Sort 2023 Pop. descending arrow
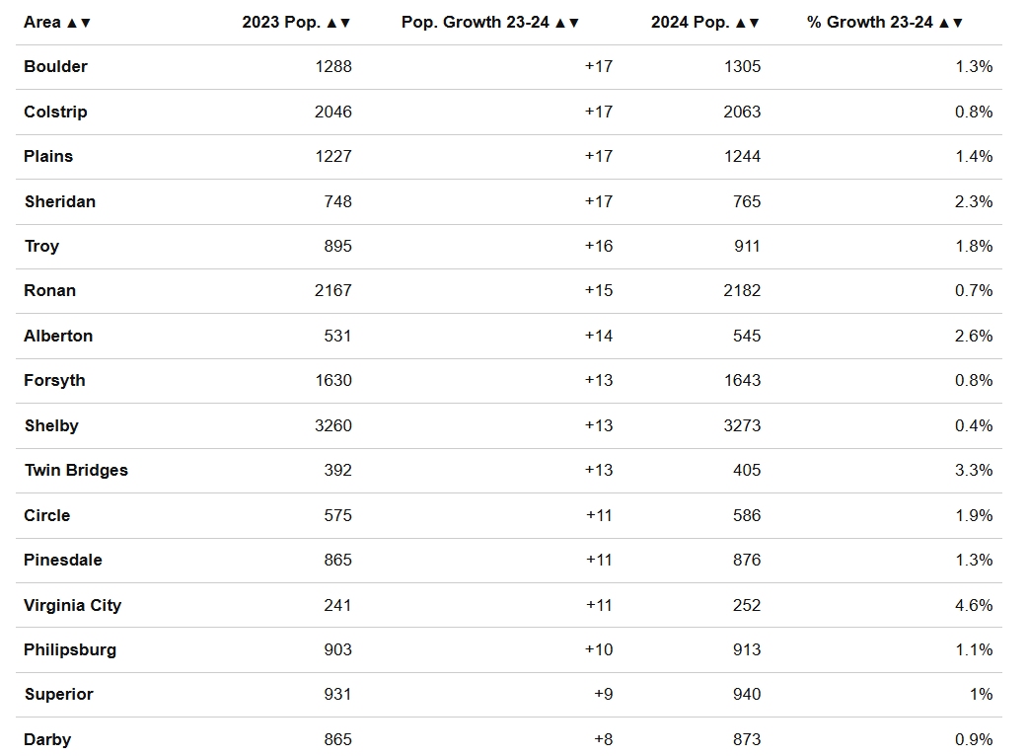The height and width of the screenshot is (756, 1028). click(x=345, y=23)
